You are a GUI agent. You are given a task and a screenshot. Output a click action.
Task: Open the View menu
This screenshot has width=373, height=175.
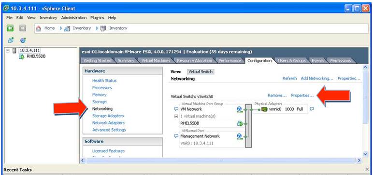pyautogui.click(x=31, y=18)
